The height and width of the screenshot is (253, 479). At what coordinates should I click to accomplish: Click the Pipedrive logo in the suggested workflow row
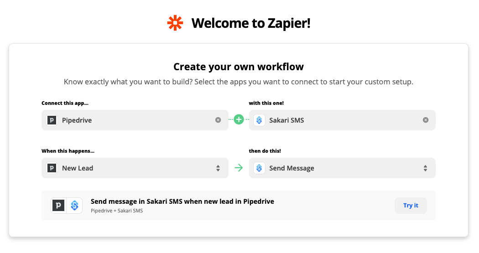58,206
